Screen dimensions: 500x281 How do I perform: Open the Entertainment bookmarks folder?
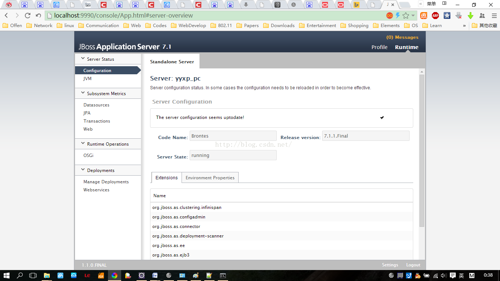317,25
